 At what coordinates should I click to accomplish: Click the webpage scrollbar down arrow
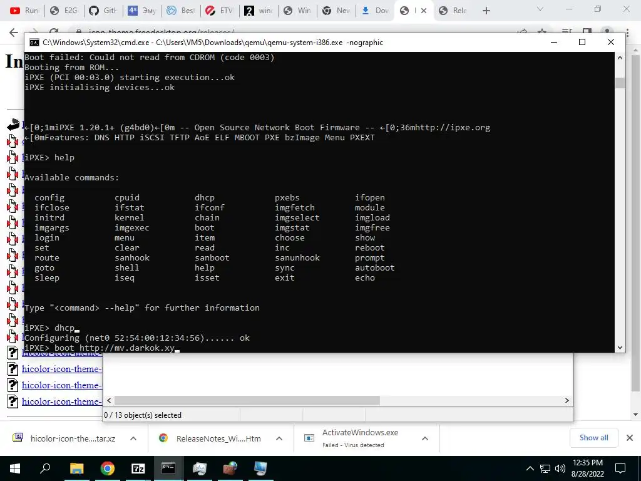(635, 415)
